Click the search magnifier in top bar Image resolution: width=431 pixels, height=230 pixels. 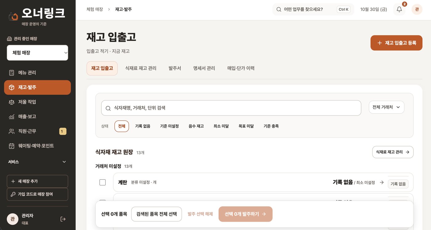point(279,9)
